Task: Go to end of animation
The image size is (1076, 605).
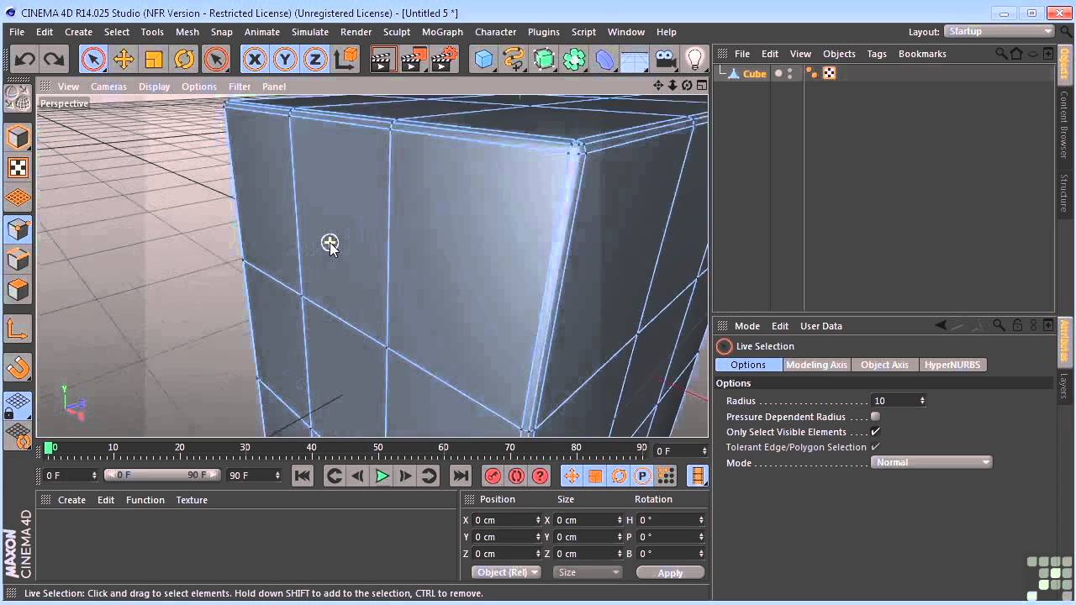Action: [x=460, y=476]
